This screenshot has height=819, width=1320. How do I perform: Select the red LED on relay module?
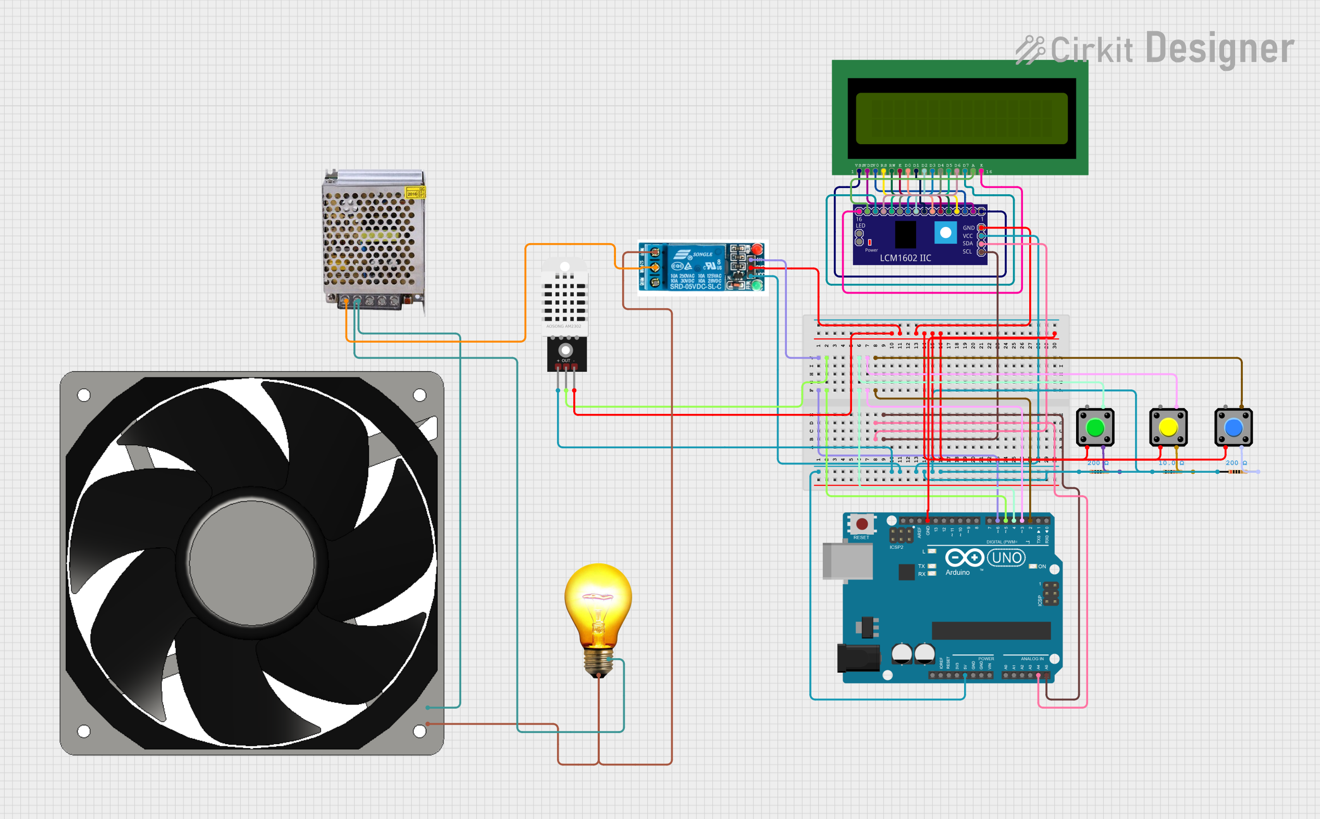757,250
